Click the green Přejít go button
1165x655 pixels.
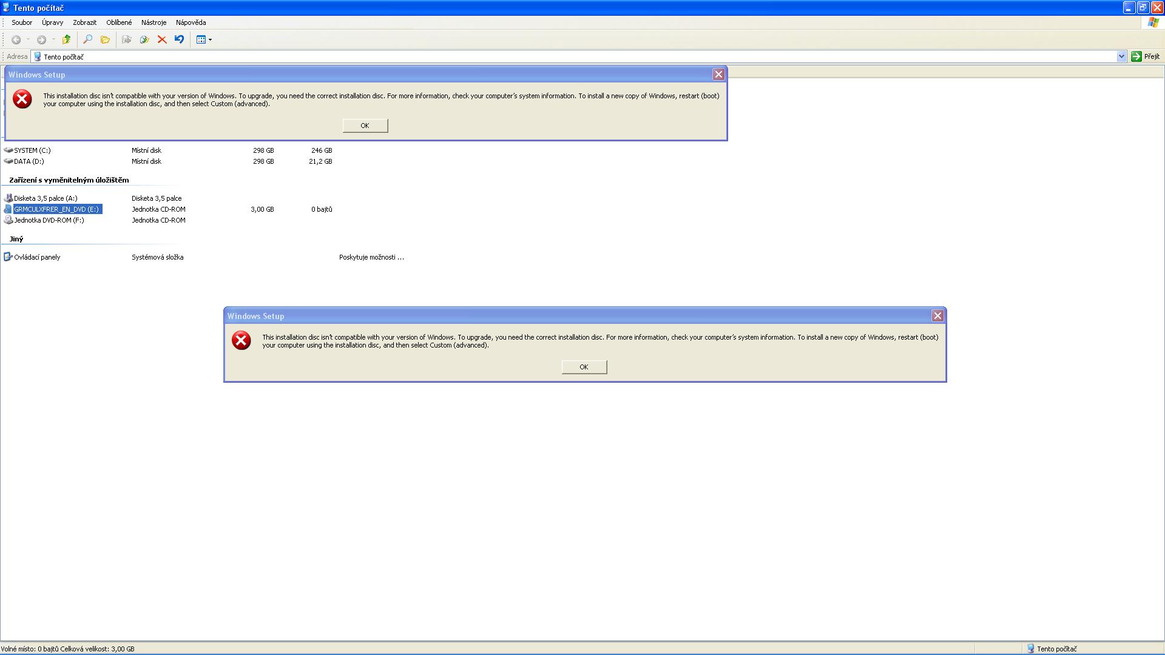pyautogui.click(x=1146, y=56)
